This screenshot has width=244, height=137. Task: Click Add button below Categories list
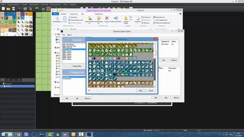point(67,98)
